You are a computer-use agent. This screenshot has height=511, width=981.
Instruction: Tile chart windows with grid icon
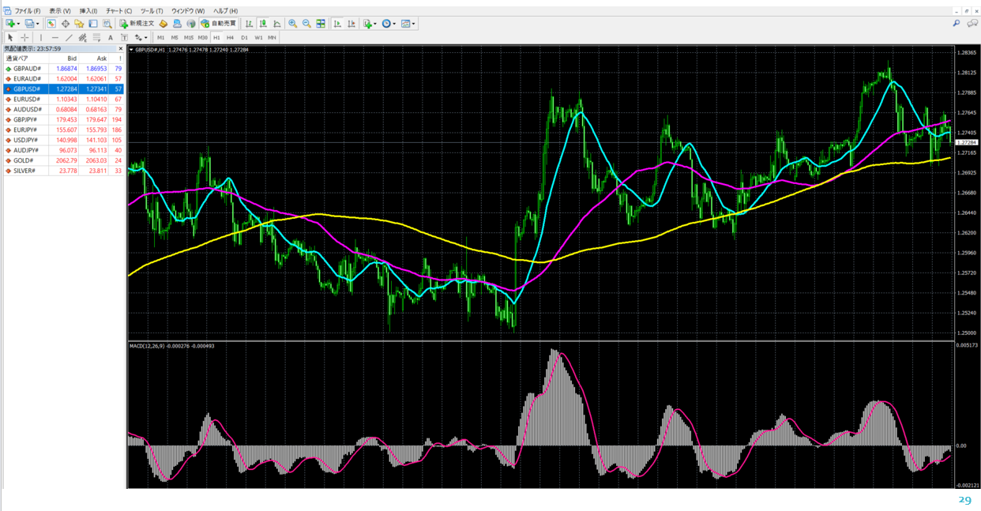(321, 24)
